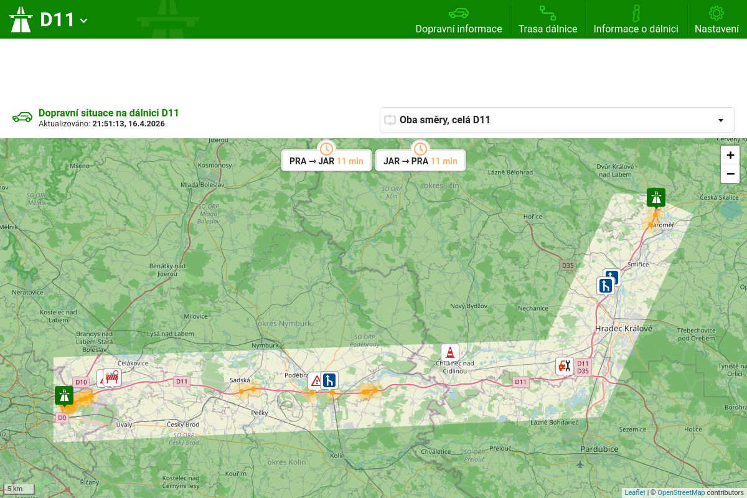Screen dimensions: 747x498
Task: Open Nastavení settings tab
Action: (716, 20)
